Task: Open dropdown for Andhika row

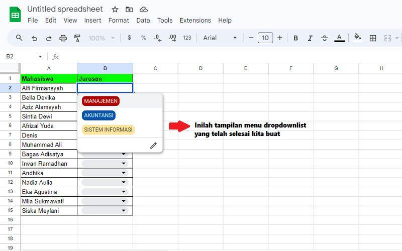Action: [x=124, y=173]
